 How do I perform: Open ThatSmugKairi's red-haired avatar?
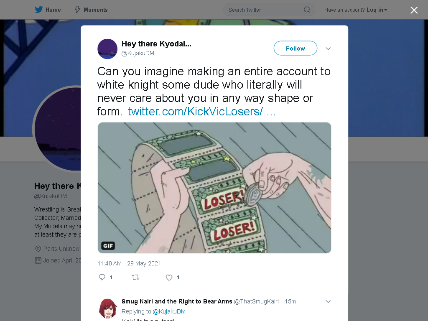pos(107,308)
